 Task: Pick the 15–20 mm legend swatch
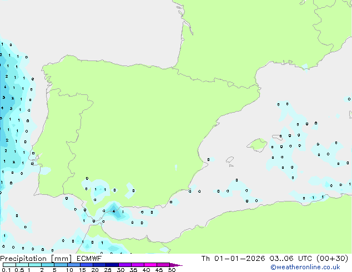pyautogui.click(x=87, y=265)
